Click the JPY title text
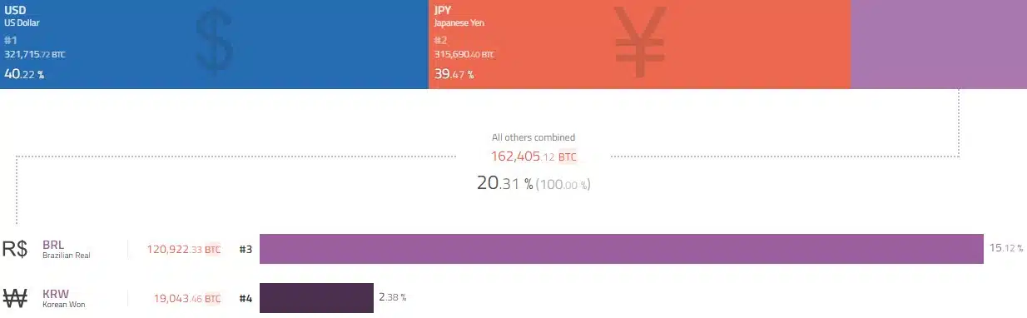Image resolution: width=1027 pixels, height=318 pixels. point(443,10)
